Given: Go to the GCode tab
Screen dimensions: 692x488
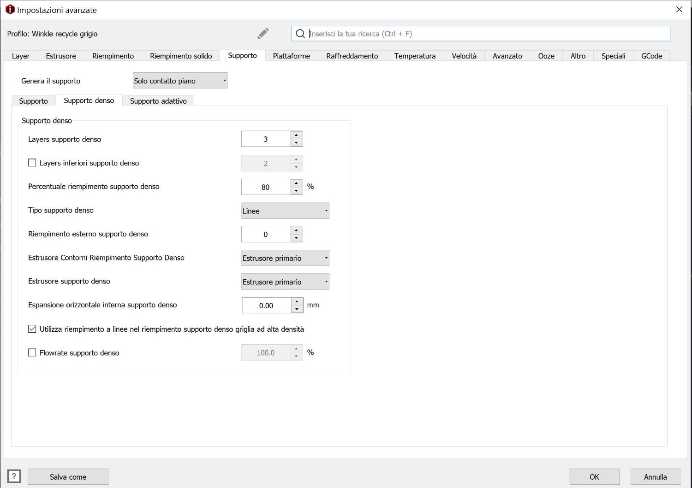Looking at the screenshot, I should click(x=651, y=56).
